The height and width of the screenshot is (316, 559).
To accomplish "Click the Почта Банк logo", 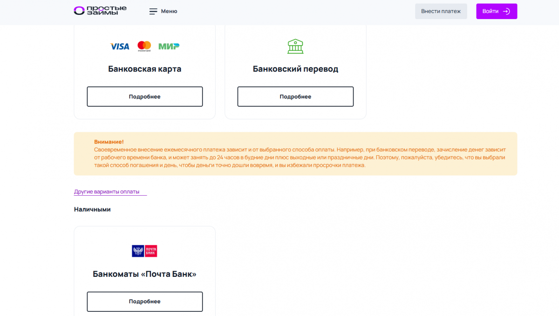I will click(144, 251).
